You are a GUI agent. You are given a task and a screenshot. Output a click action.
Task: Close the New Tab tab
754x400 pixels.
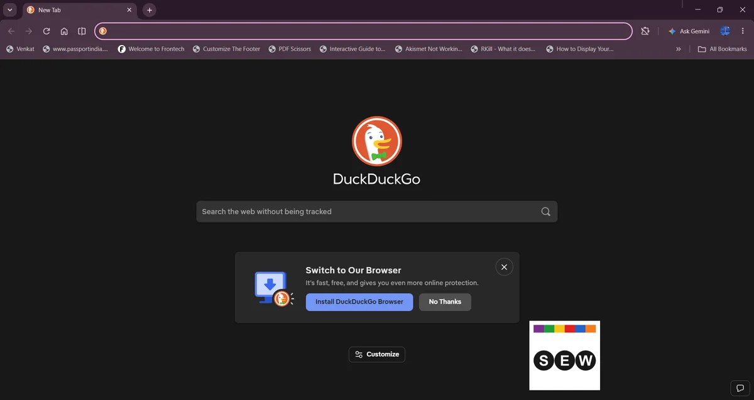tap(129, 10)
